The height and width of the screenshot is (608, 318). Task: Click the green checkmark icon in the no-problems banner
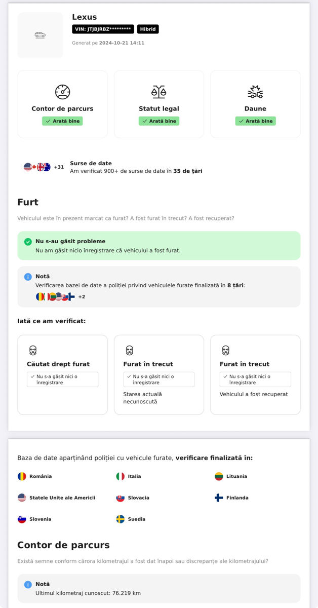(x=28, y=242)
